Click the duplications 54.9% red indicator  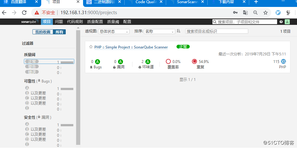click(194, 62)
